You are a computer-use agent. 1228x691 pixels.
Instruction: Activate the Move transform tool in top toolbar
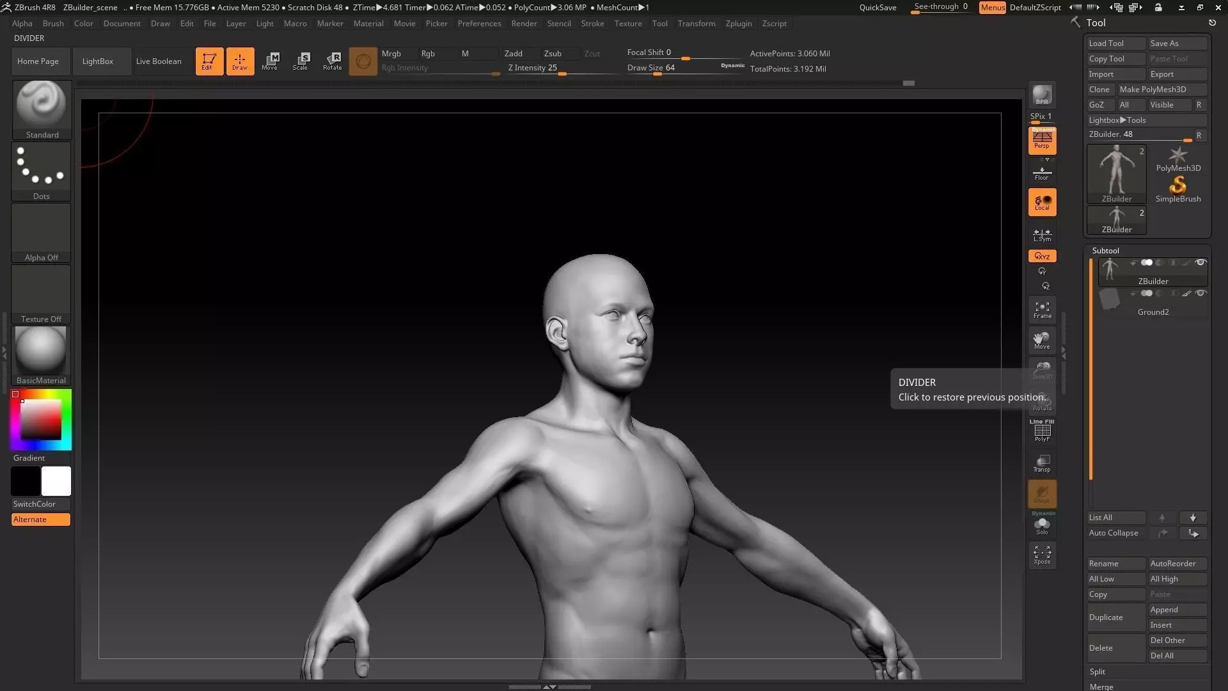click(270, 61)
